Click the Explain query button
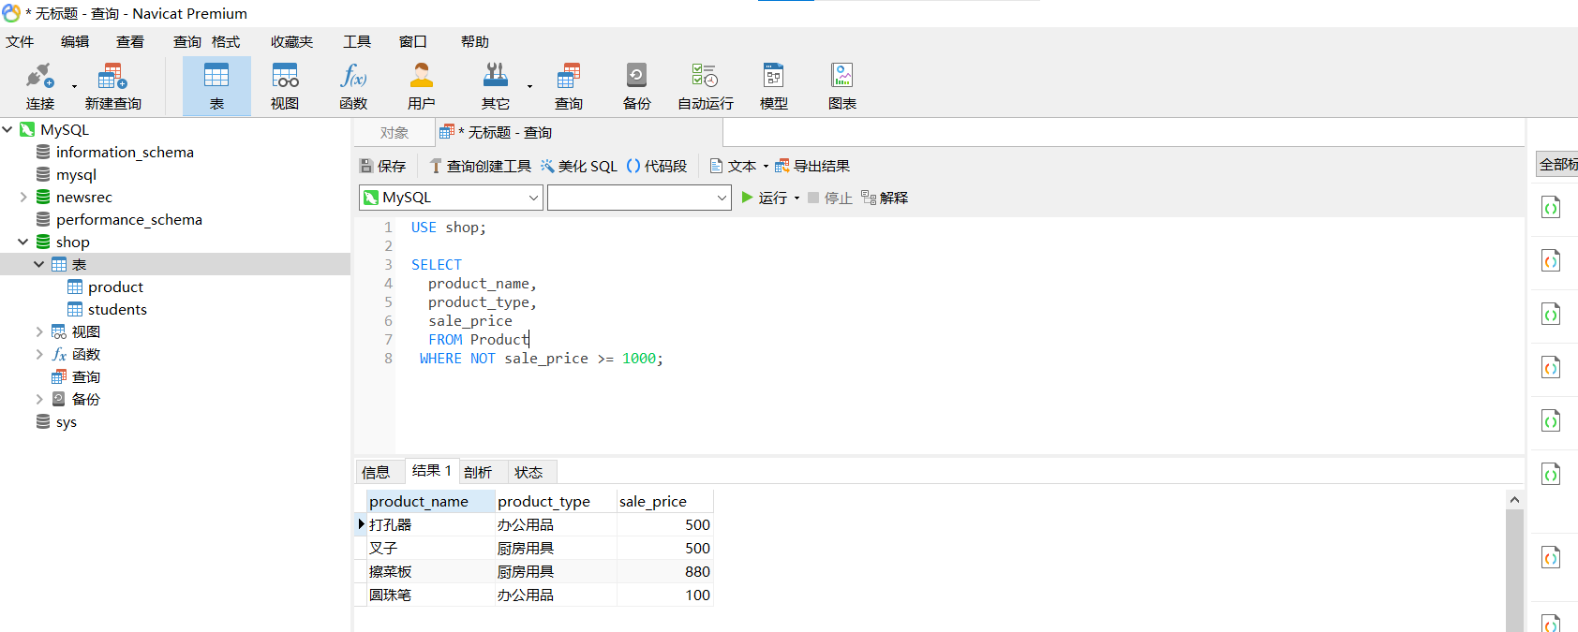The height and width of the screenshot is (632, 1578). coord(885,198)
